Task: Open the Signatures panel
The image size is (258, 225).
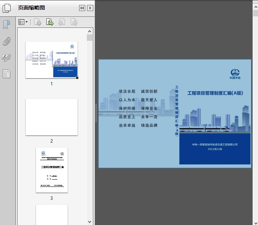Action: (x=6, y=58)
